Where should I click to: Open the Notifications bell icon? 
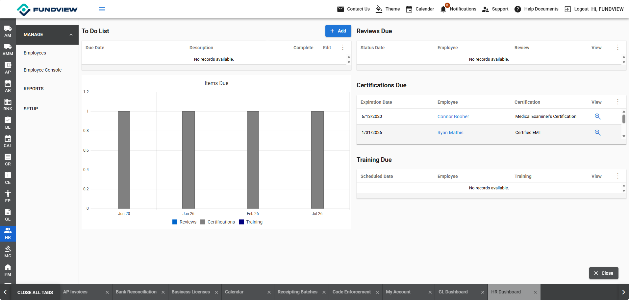(443, 9)
